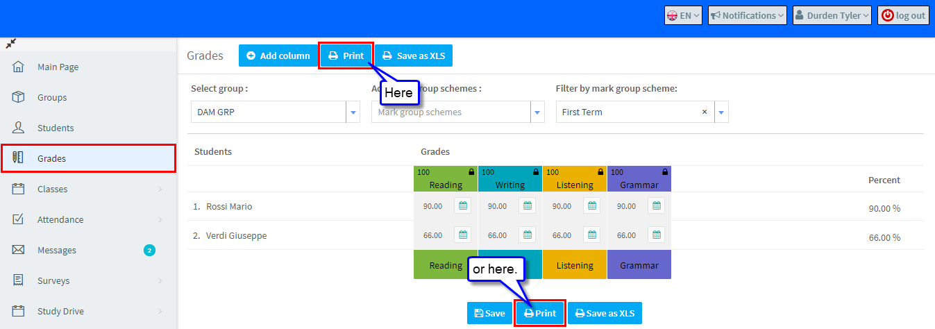The width and height of the screenshot is (935, 329).
Task: Click the lock icon on the Reading column header
Action: coord(471,172)
